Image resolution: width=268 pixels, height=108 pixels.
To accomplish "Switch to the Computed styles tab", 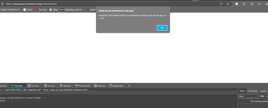I will (x=253, y=91).
